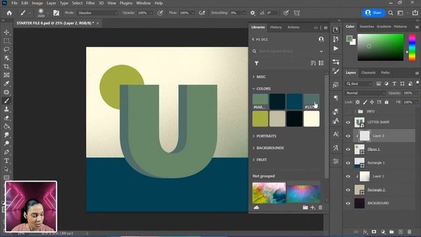Add new element to library
The width and height of the screenshot is (421, 237).
pyautogui.click(x=312, y=207)
